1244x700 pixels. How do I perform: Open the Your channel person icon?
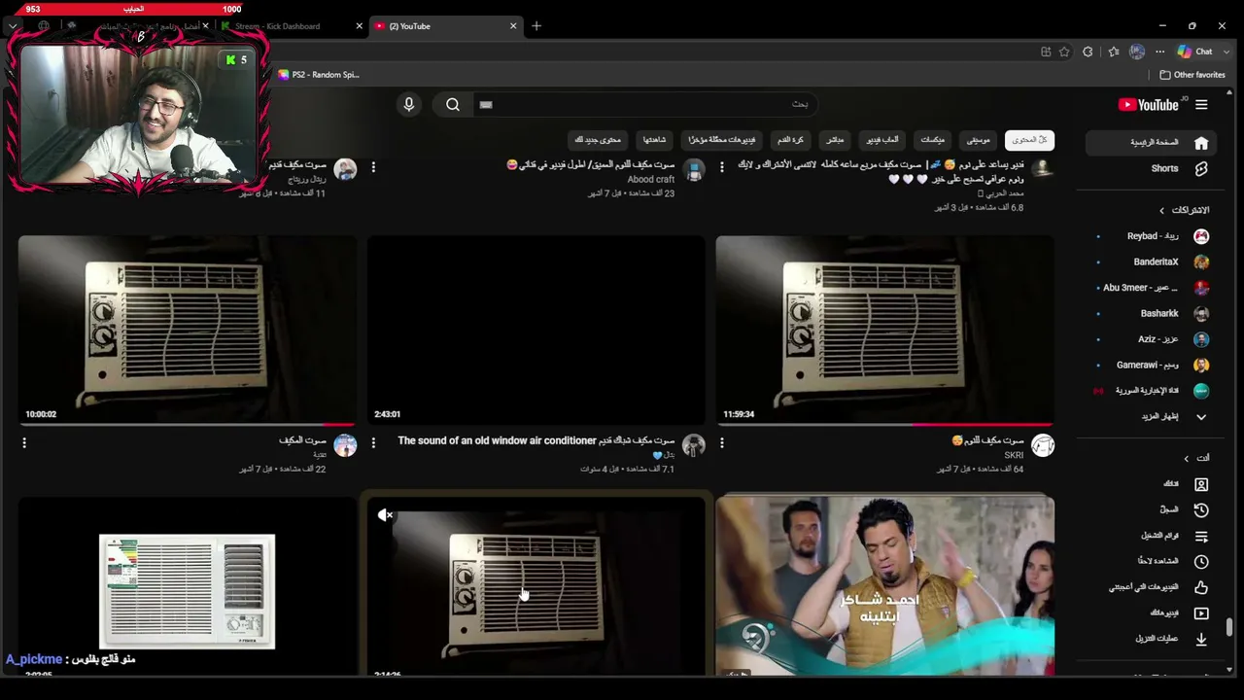point(1201,484)
